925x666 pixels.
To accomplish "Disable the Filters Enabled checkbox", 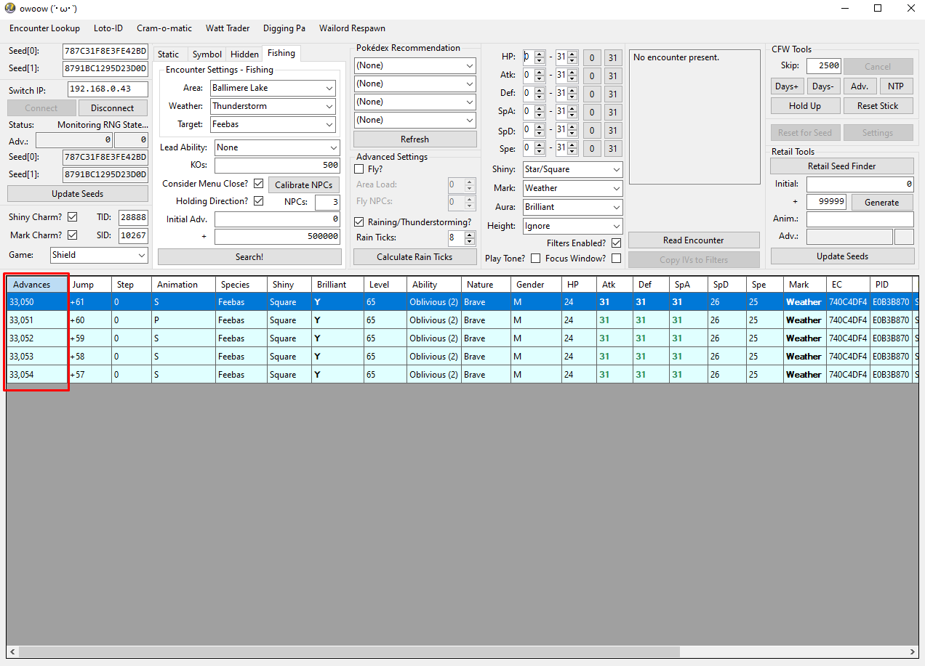I will coord(616,243).
